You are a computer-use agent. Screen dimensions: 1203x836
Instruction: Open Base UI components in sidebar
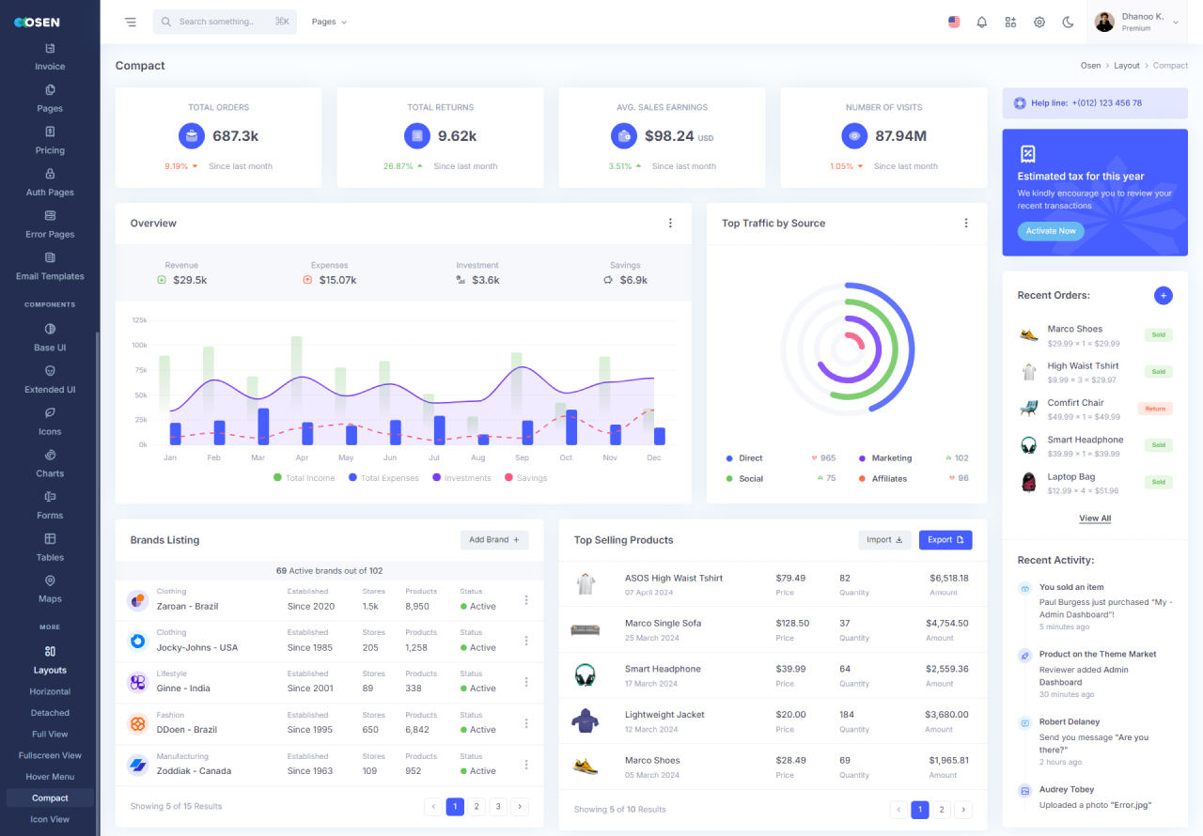(50, 338)
